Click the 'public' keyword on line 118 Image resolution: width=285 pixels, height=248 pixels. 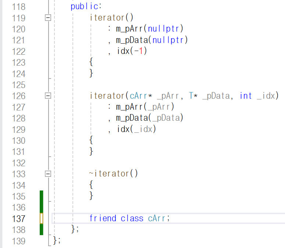pos(85,7)
